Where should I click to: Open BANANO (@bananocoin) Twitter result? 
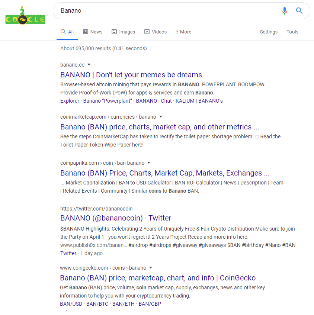point(116,218)
